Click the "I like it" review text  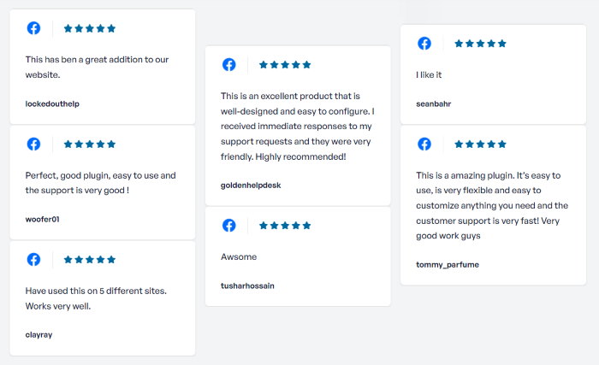pos(429,74)
